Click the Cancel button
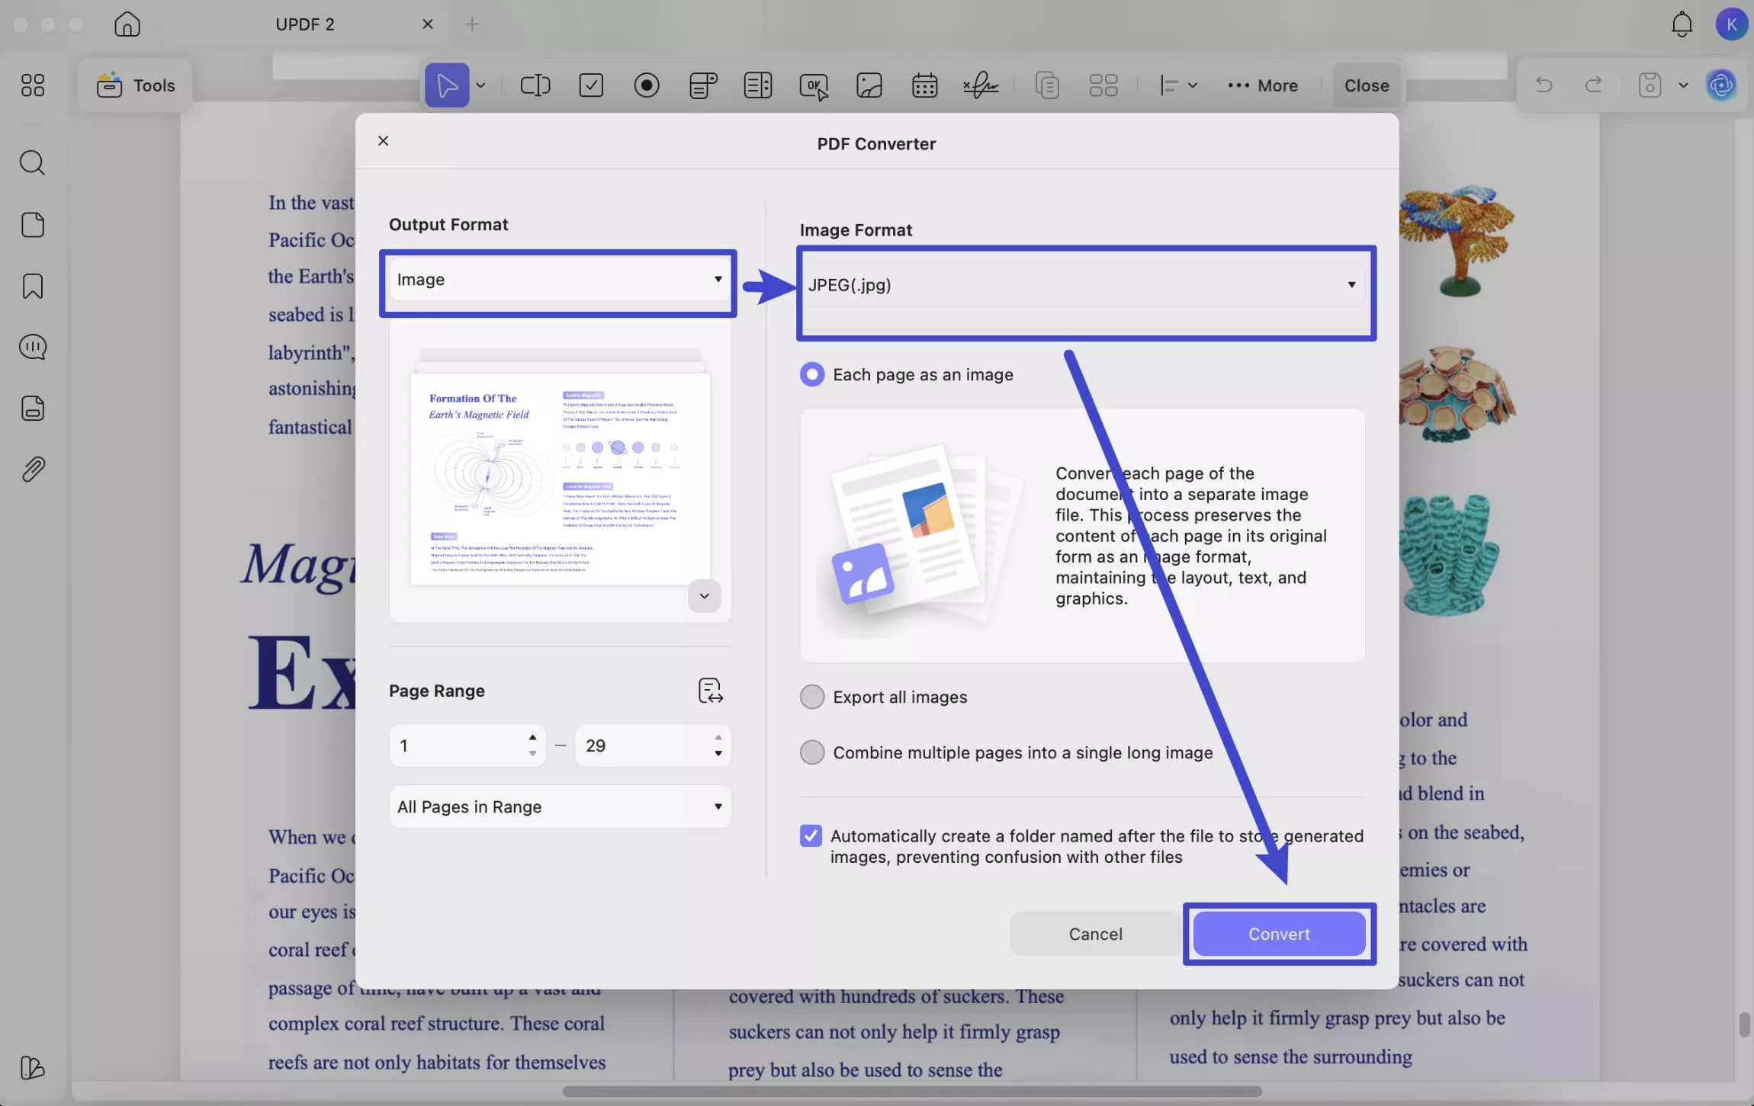Image resolution: width=1754 pixels, height=1106 pixels. coord(1095,934)
